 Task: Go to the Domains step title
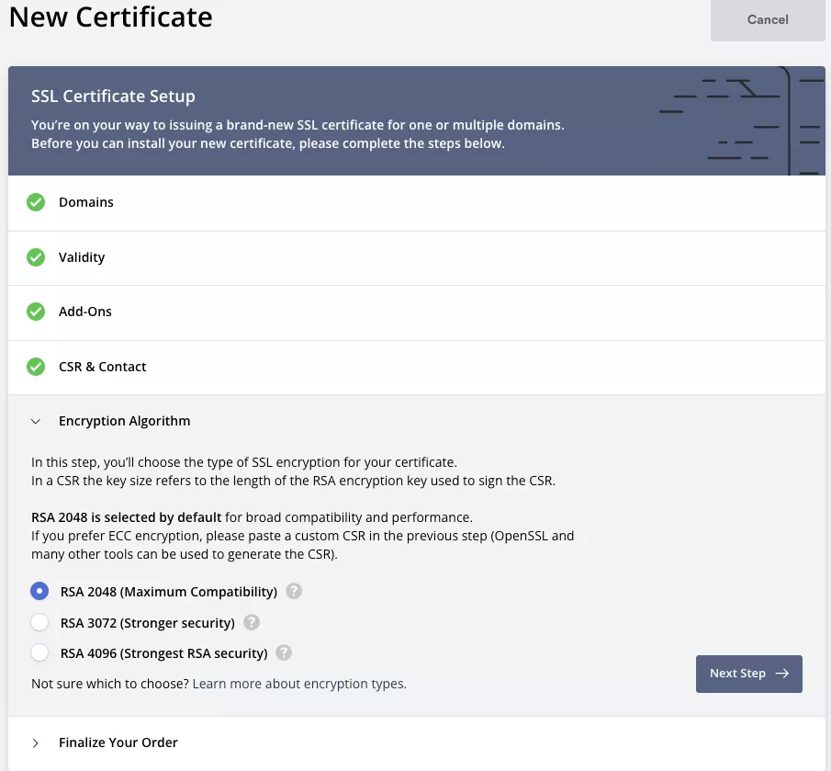tap(86, 202)
